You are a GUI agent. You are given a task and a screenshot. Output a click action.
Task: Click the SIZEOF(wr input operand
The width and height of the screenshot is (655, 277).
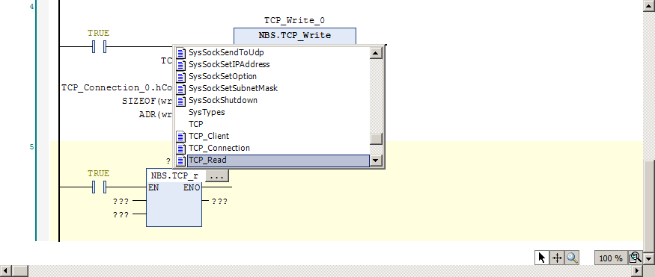(x=147, y=101)
